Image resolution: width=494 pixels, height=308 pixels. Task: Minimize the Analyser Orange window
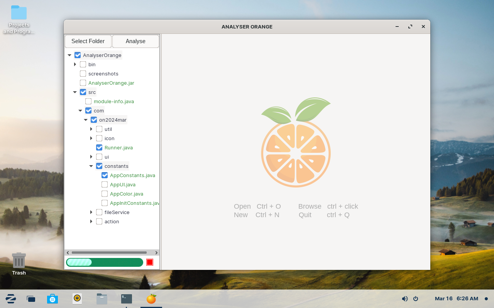click(397, 27)
